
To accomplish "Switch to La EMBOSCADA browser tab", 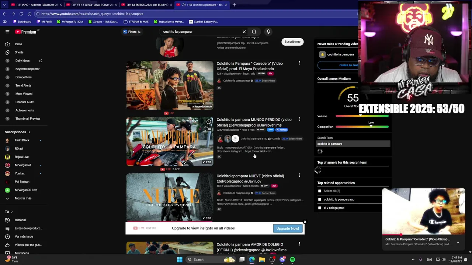I will click(146, 5).
